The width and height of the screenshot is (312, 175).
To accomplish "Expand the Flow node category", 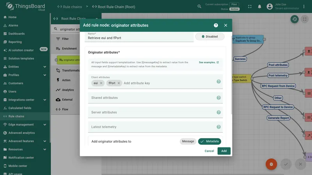I will (x=66, y=109).
